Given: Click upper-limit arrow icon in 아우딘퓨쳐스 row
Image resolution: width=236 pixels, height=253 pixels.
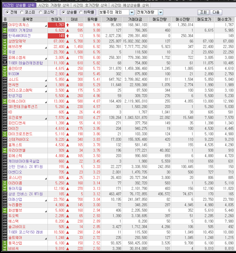Looking at the screenshot, I should [x=68, y=25].
